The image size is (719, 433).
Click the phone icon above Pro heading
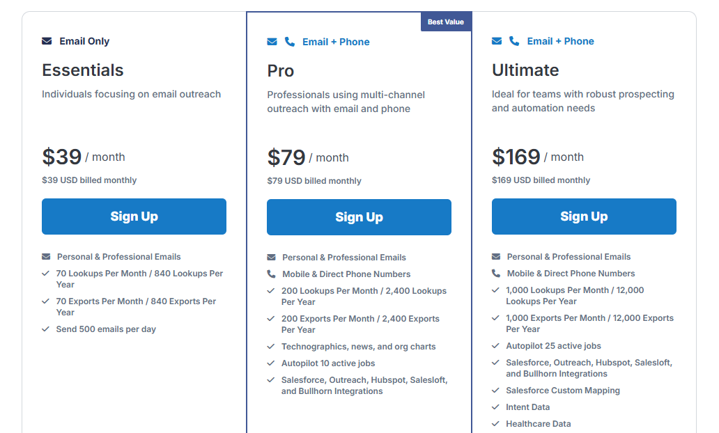coord(290,42)
